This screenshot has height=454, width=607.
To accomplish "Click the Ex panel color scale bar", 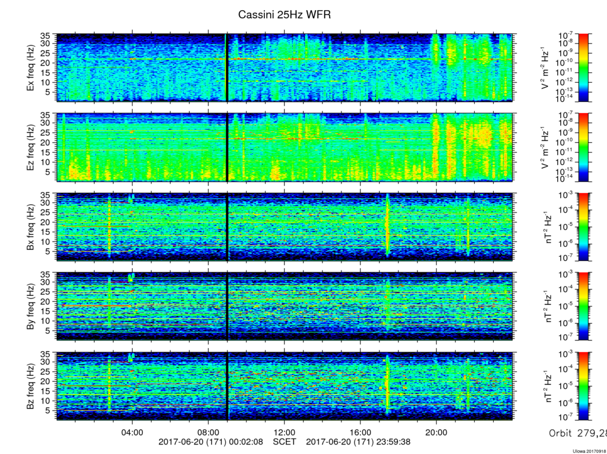I will (x=583, y=67).
